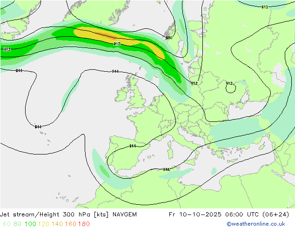
Task: Click the weatheronline.co.uk copyright link
Action: tap(256, 224)
